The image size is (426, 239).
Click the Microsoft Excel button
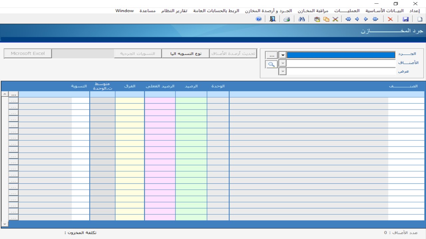pos(28,53)
